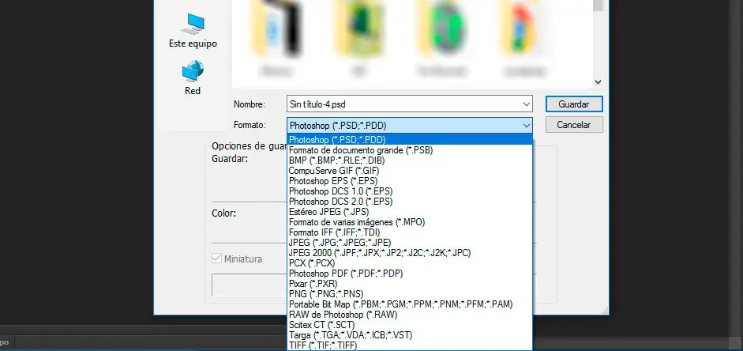
Task: Choose PNG (*.PNG;*.PNS) format
Action: 410,294
